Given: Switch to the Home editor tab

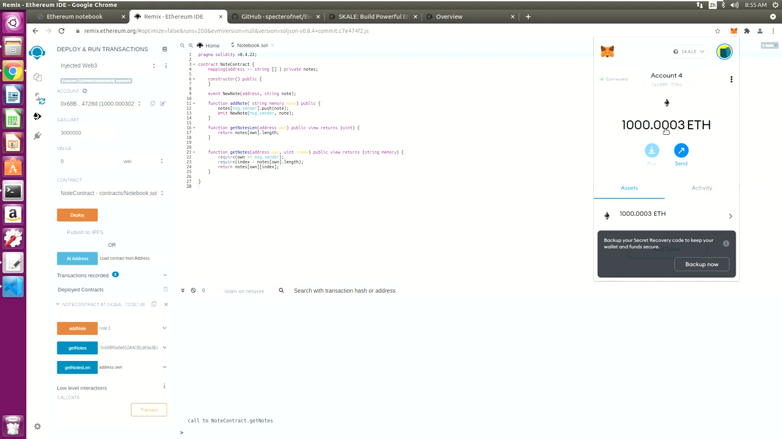Looking at the screenshot, I should [208, 46].
